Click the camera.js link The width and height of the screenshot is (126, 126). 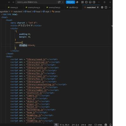[32, 96]
